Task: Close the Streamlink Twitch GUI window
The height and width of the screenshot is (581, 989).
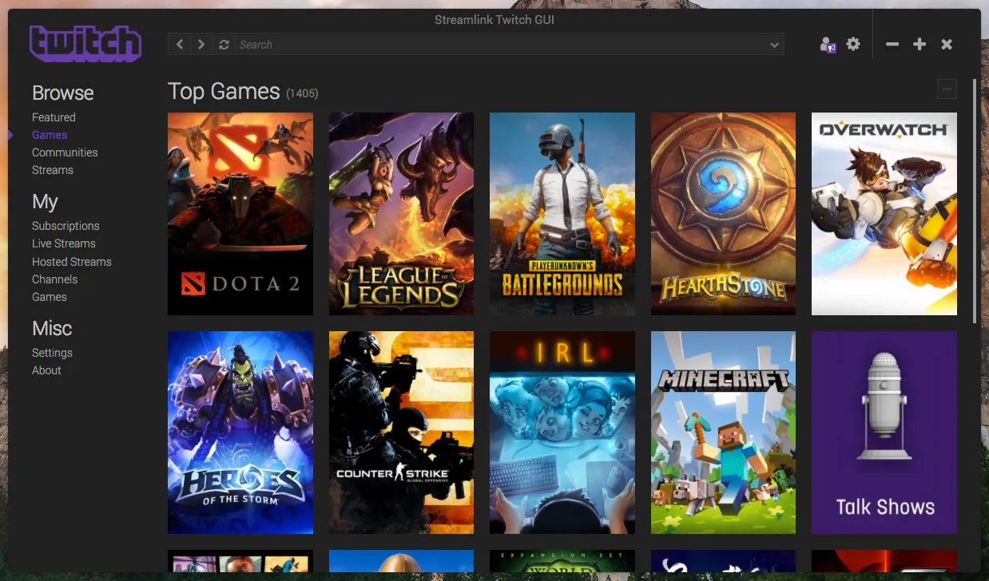Action: pyautogui.click(x=947, y=45)
